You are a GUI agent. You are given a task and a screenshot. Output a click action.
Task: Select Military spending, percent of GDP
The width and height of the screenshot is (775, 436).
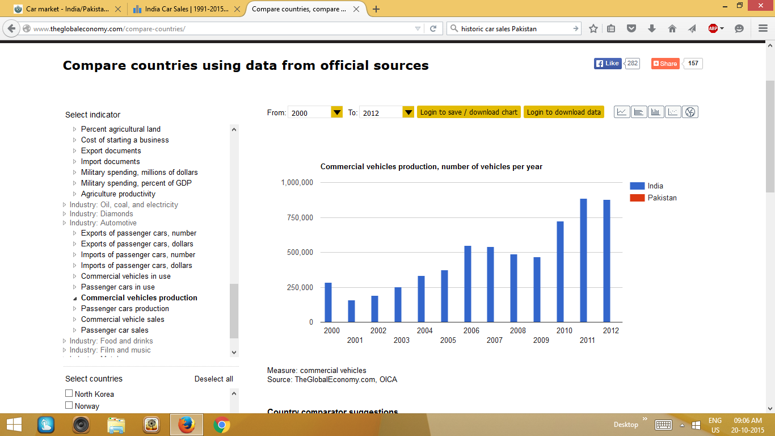[x=136, y=183]
